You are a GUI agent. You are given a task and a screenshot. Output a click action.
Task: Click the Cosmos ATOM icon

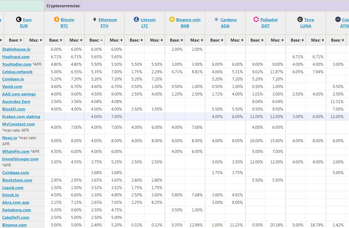(x=338, y=19)
